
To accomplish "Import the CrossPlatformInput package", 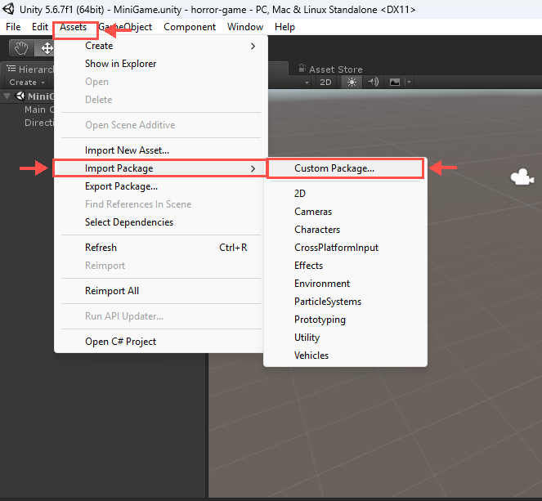I will click(345, 248).
